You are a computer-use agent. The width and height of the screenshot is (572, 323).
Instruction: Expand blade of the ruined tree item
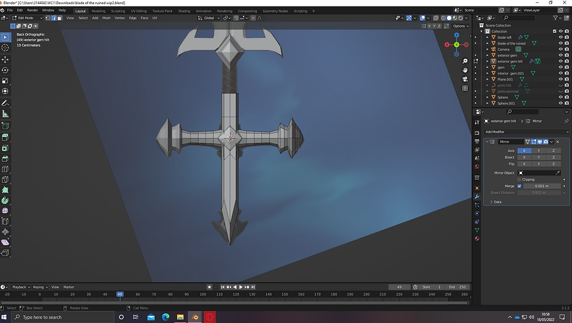(x=487, y=44)
